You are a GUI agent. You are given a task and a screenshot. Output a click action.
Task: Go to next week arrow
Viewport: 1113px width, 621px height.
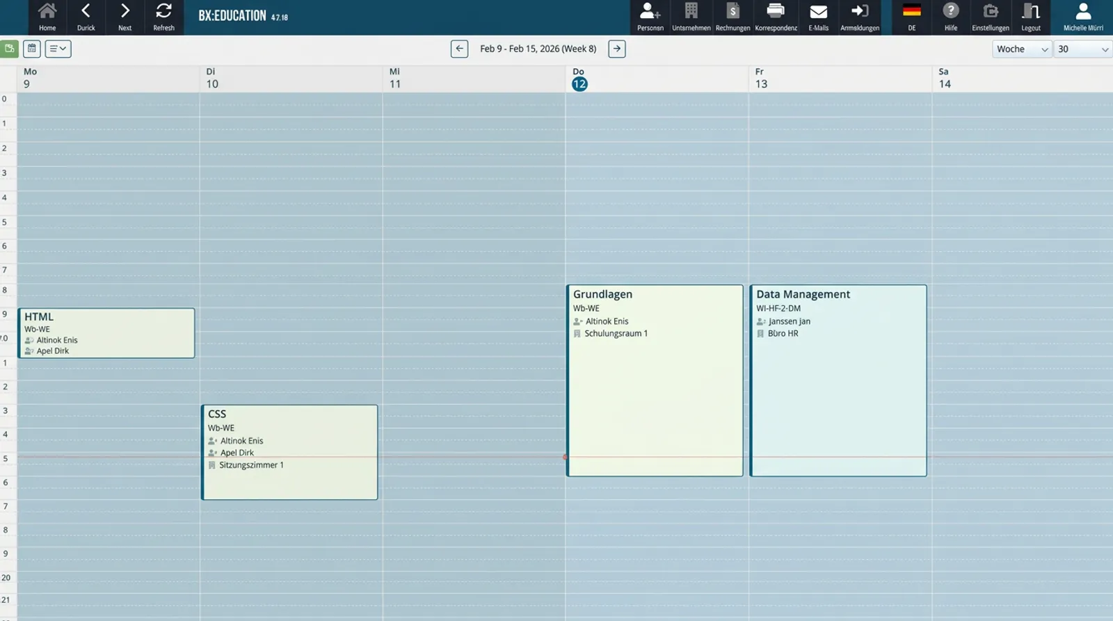[617, 49]
